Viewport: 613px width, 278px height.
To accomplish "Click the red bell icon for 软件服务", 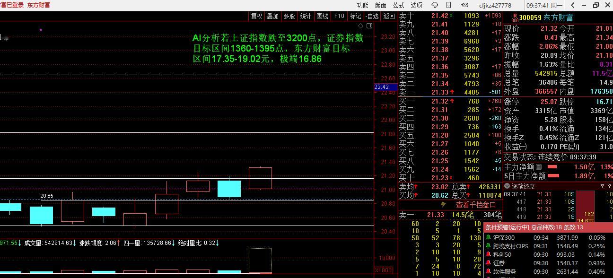I will pos(489,271).
